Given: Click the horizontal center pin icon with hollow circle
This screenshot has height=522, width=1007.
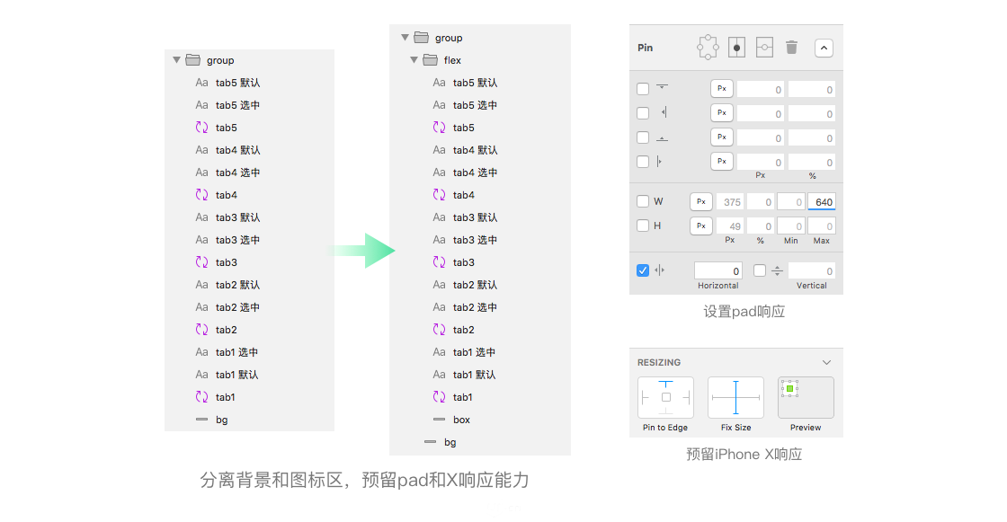Looking at the screenshot, I should click(x=764, y=48).
